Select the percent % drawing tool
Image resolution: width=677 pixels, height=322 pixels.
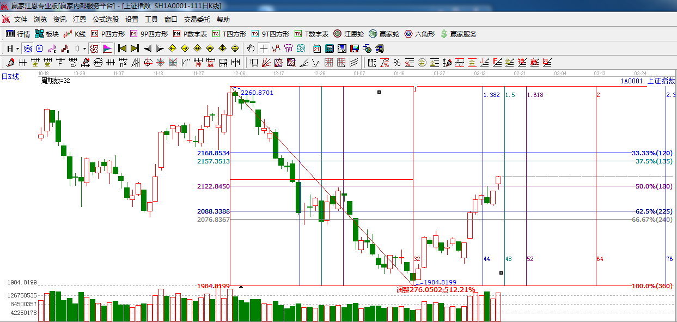(x=397, y=63)
